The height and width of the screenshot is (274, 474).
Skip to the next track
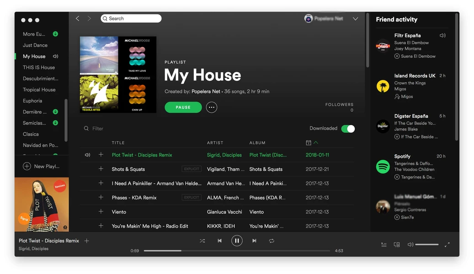pyautogui.click(x=254, y=241)
